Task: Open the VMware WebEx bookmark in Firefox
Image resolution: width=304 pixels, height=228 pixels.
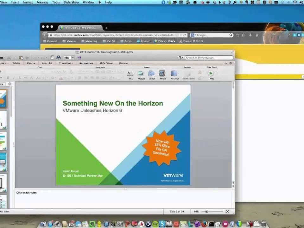Action: (x=165, y=41)
